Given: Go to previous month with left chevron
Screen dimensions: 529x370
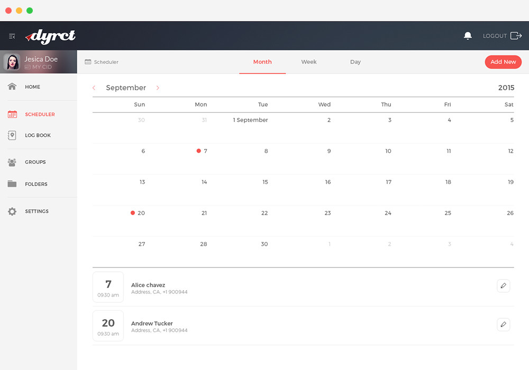Looking at the screenshot, I should [x=94, y=88].
